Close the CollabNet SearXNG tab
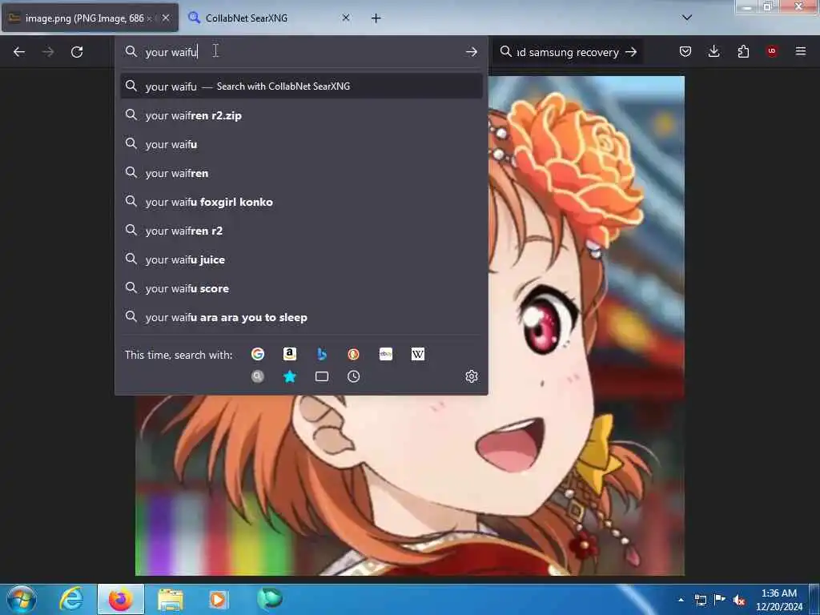Viewport: 820px width, 615px height. coord(346,18)
